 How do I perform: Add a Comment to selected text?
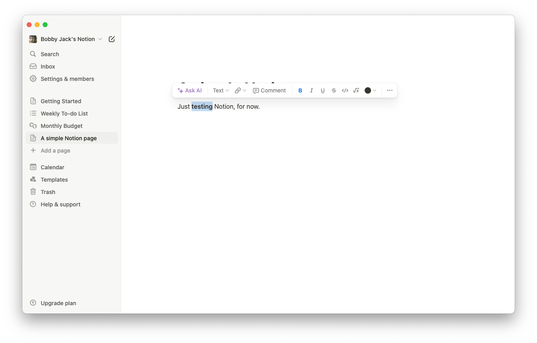[x=269, y=90]
